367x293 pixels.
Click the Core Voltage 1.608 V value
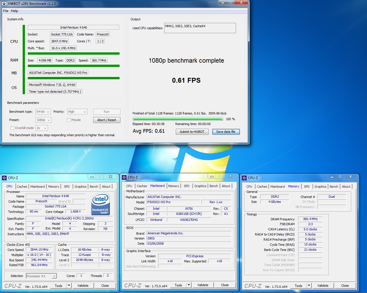tap(75, 211)
